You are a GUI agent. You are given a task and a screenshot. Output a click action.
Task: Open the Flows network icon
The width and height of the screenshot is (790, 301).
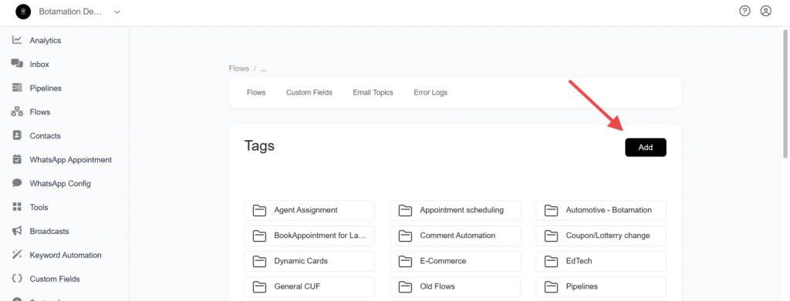(x=17, y=112)
